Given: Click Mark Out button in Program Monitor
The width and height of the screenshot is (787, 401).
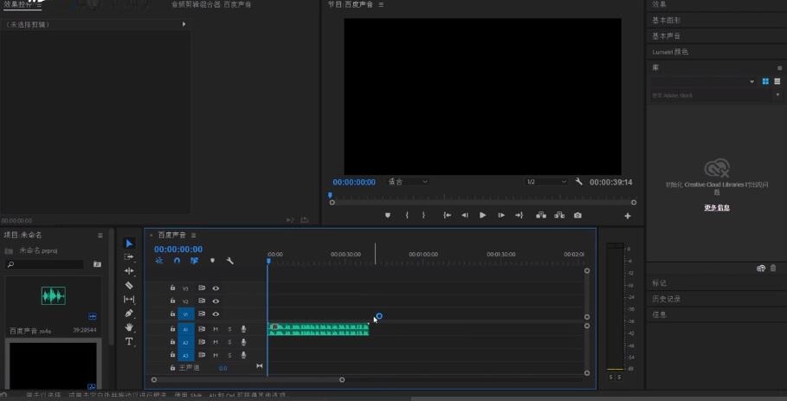Looking at the screenshot, I should click(x=423, y=216).
